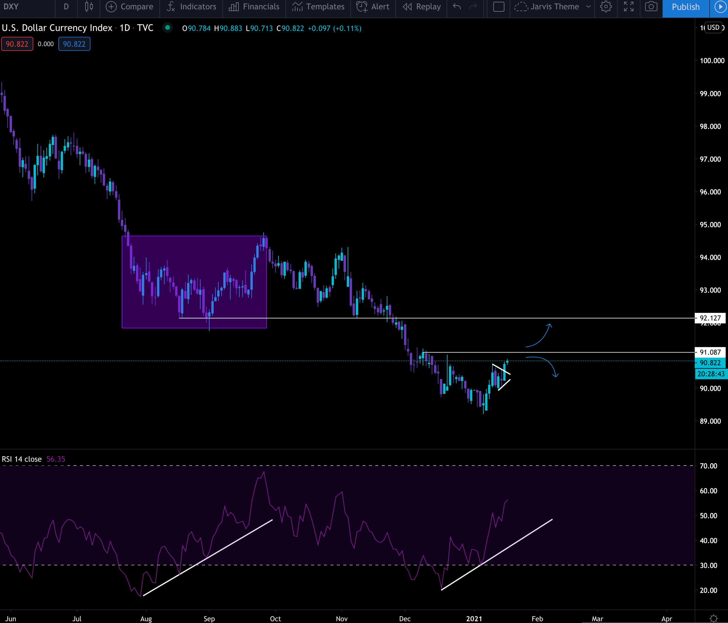Image resolution: width=728 pixels, height=623 pixels.
Task: Toggle chart axis settings at bottom right
Action: click(713, 618)
